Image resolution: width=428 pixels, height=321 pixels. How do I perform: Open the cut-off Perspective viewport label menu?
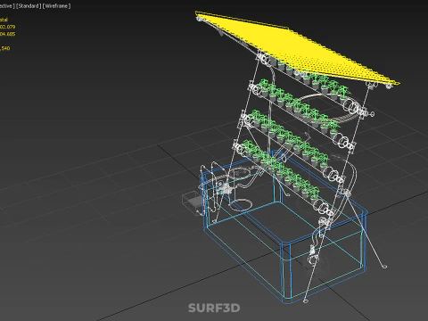click(7, 6)
